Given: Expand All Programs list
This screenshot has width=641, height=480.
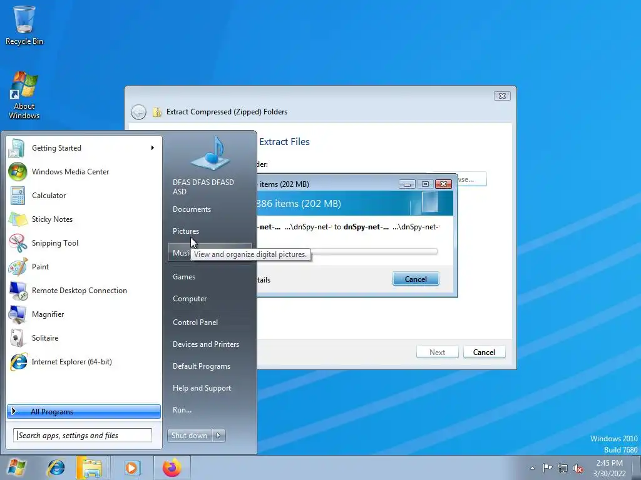Looking at the screenshot, I should (x=84, y=411).
